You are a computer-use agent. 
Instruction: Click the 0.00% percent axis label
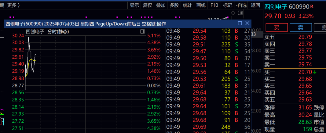[154, 85]
